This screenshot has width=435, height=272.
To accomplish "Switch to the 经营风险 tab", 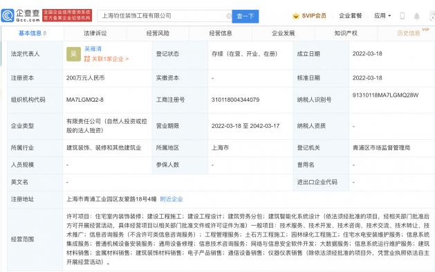I will point(158,33).
